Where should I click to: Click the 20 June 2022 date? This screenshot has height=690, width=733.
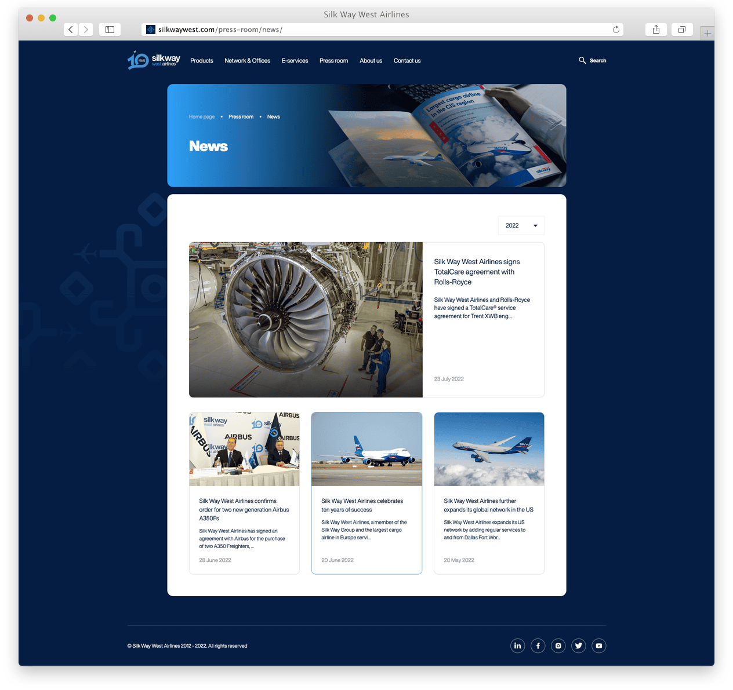point(338,560)
